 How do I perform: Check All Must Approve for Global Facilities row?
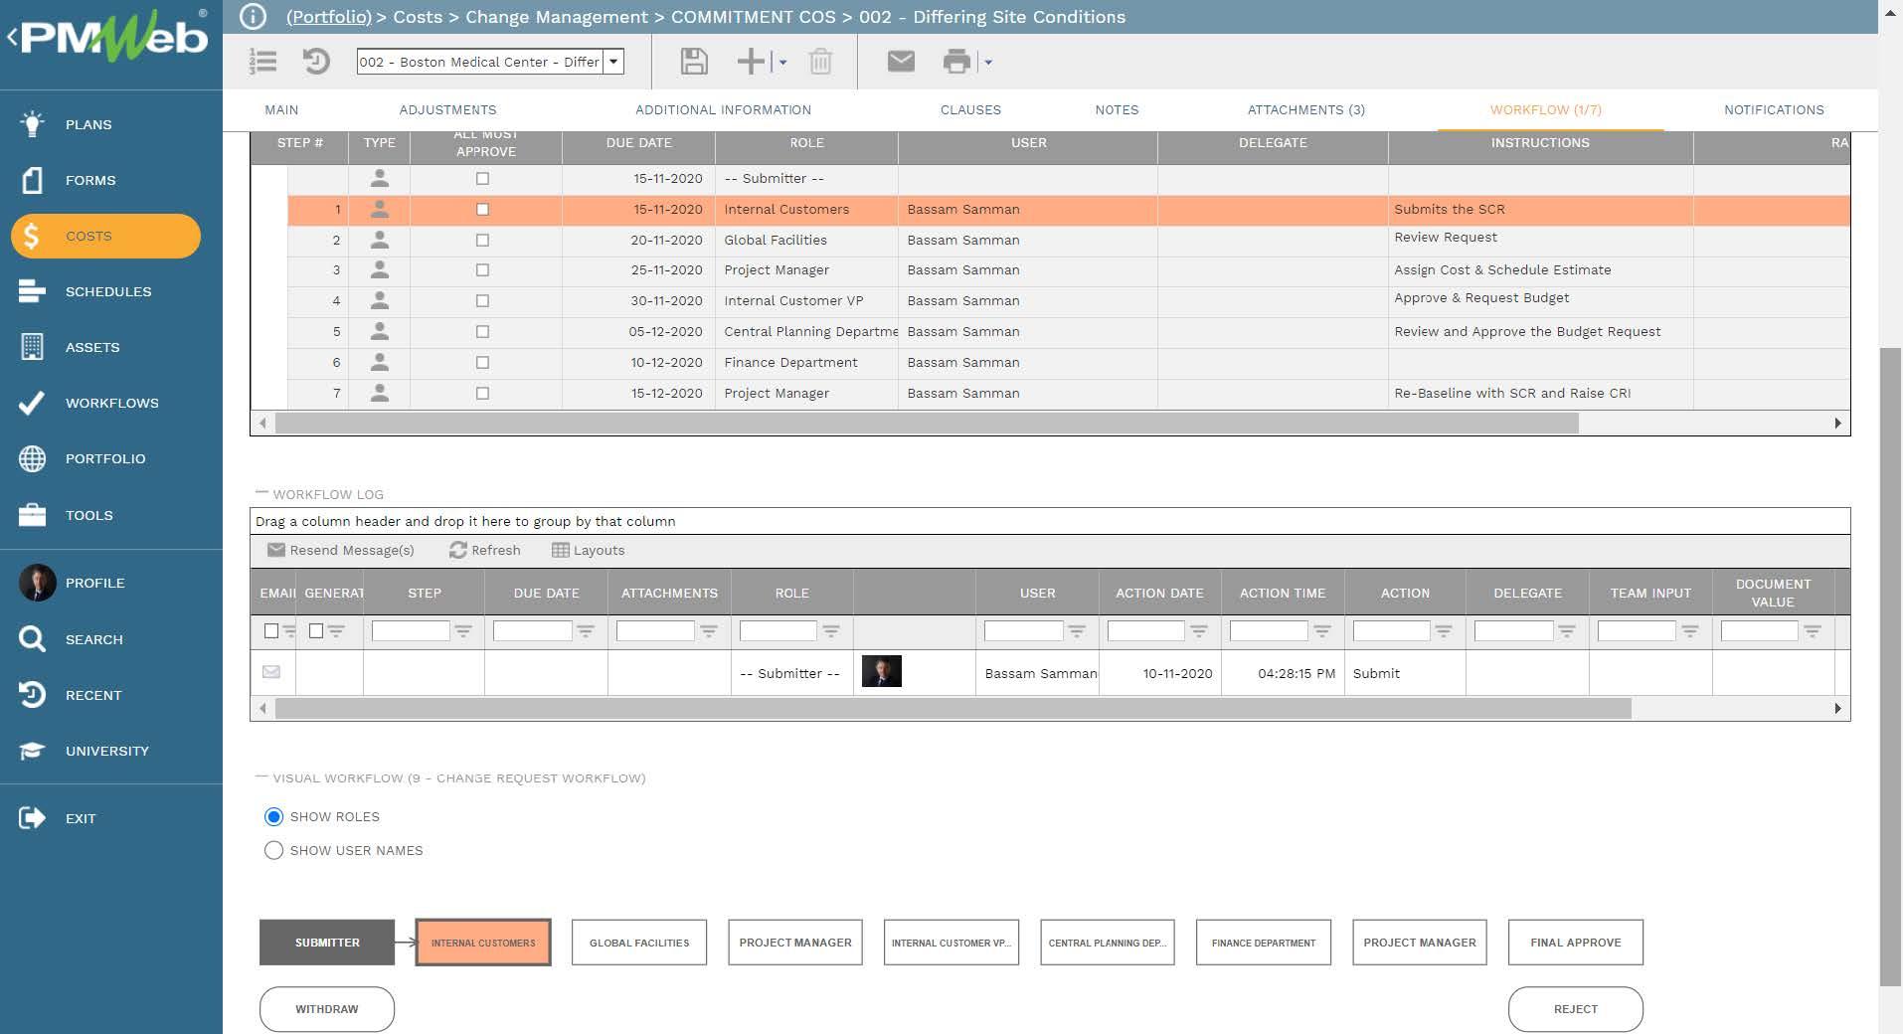pos(482,241)
